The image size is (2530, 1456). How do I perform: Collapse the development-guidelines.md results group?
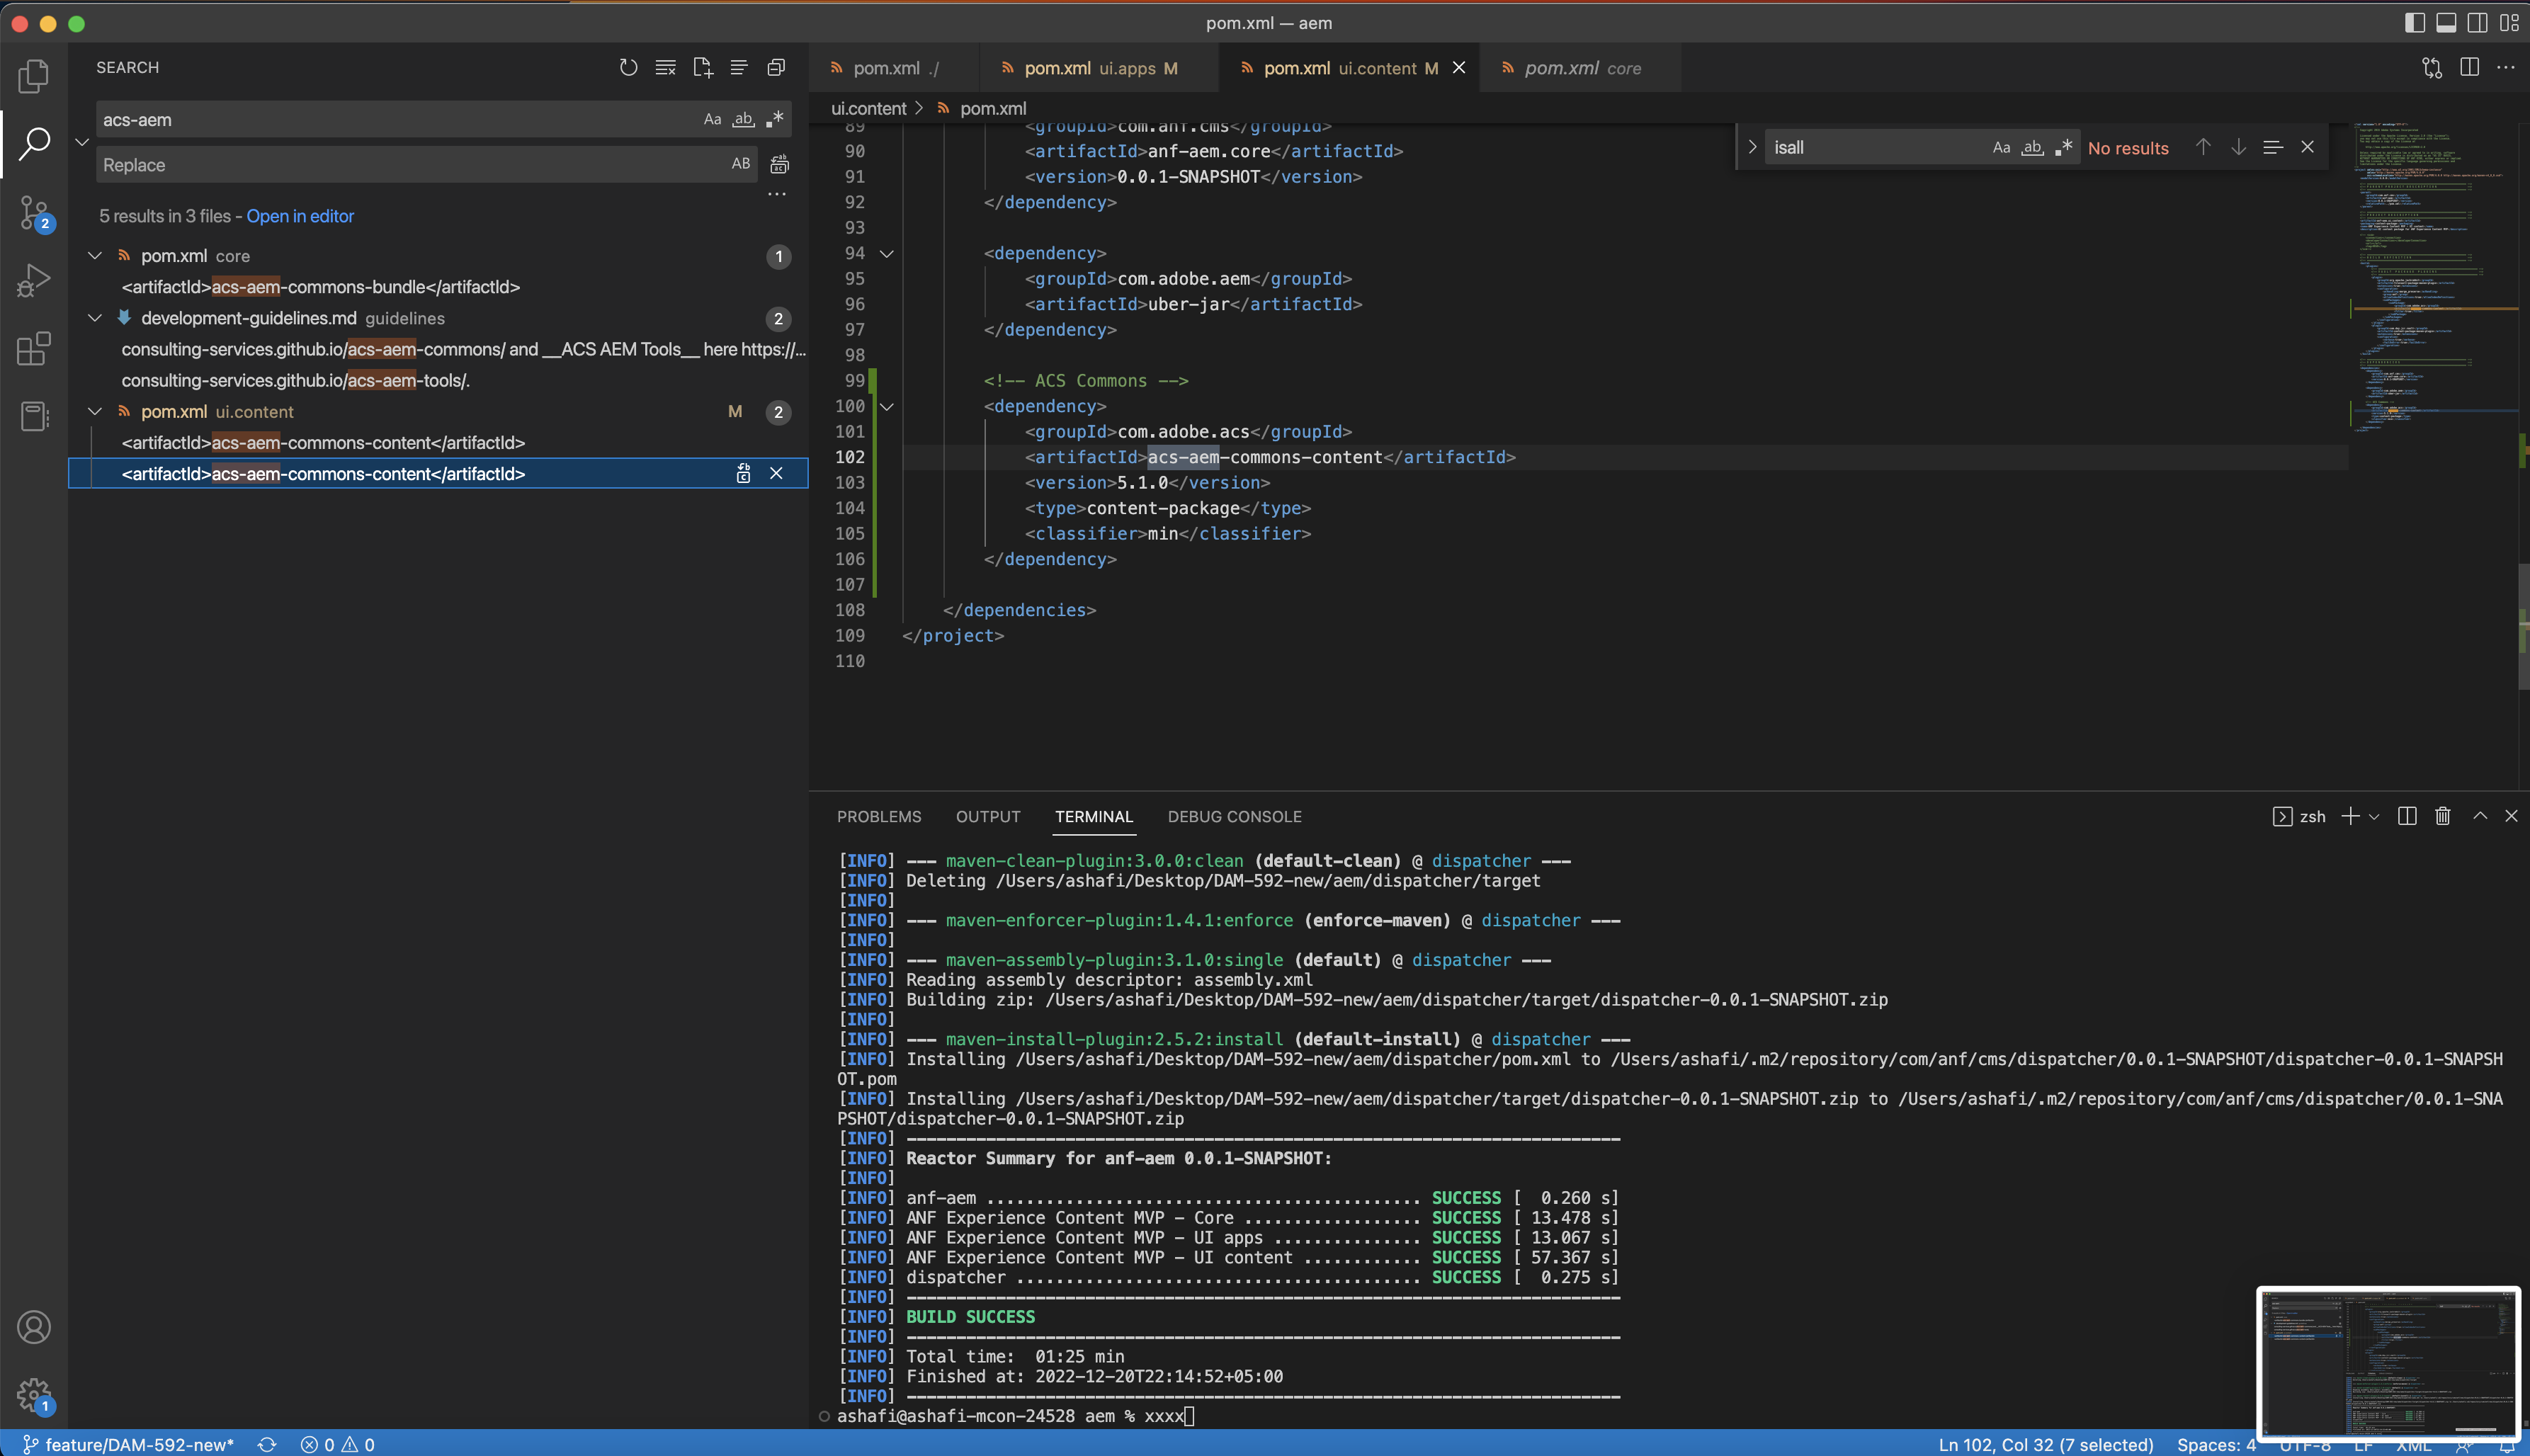point(95,318)
